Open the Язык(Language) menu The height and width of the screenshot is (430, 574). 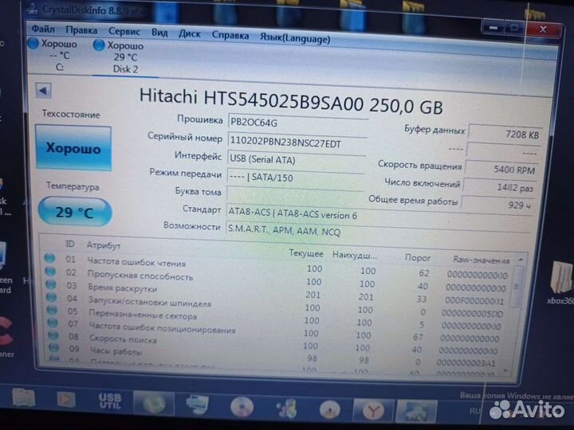295,37
